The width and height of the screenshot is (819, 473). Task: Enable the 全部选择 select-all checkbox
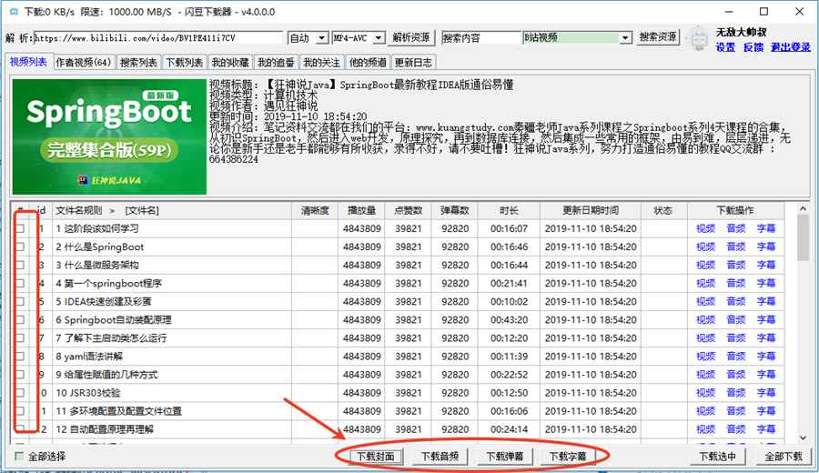[19, 457]
